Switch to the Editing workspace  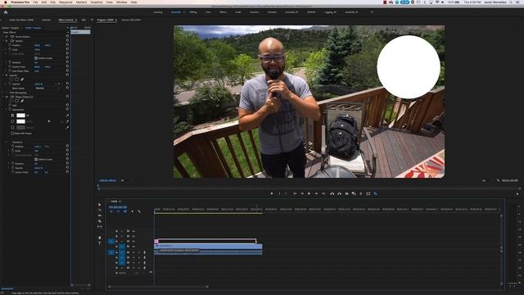pos(193,12)
